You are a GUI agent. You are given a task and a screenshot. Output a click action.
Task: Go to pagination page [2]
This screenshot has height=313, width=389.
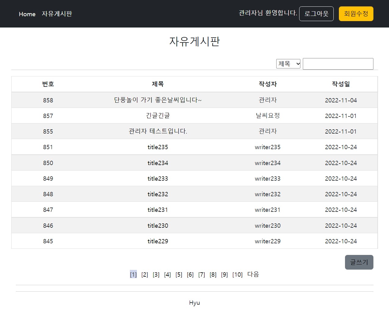(145, 274)
